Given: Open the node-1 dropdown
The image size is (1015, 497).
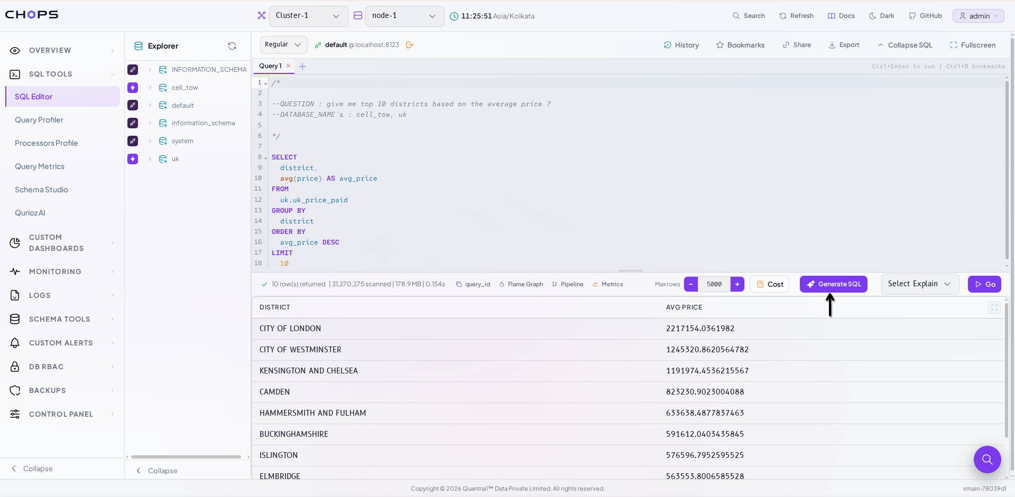Looking at the screenshot, I should 404,16.
